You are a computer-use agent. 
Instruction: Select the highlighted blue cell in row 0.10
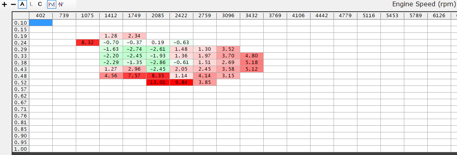41,22
